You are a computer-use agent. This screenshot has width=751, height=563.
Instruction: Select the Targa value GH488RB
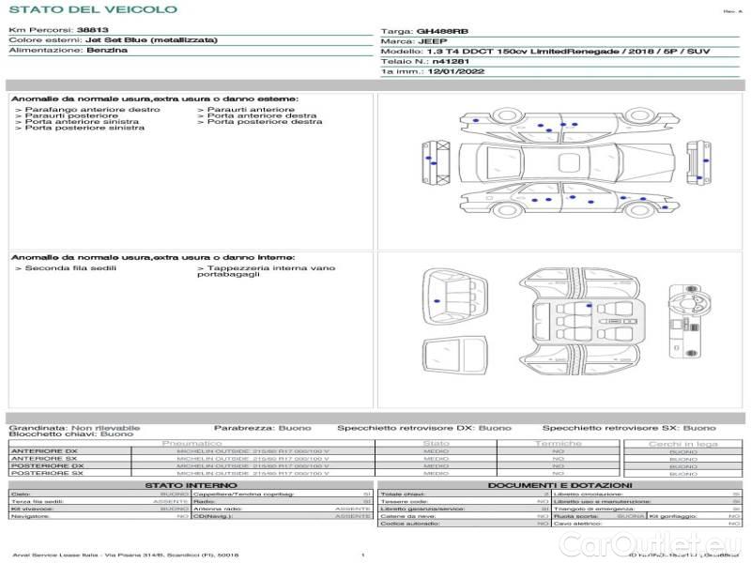(442, 32)
